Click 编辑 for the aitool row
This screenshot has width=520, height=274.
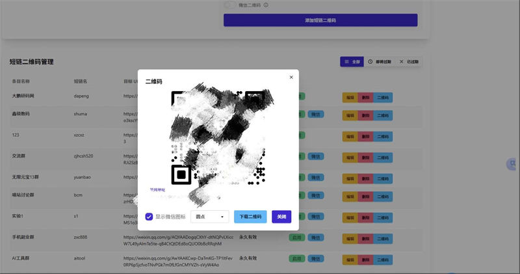(x=350, y=260)
